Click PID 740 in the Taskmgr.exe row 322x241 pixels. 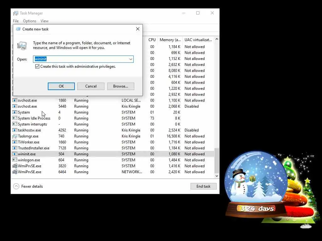pyautogui.click(x=61, y=136)
